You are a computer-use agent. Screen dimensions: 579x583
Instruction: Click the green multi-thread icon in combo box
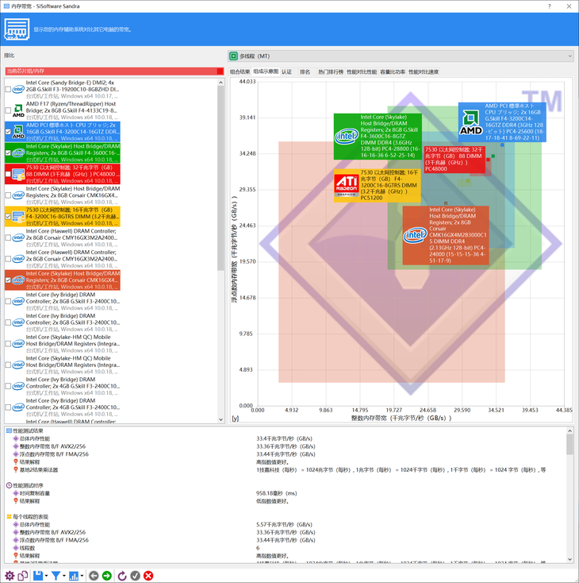[233, 56]
